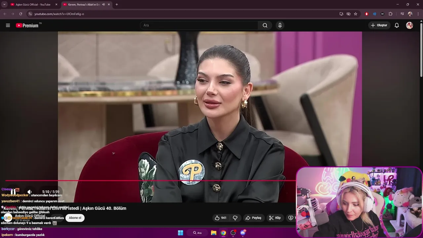Pause the video playback

[13, 192]
